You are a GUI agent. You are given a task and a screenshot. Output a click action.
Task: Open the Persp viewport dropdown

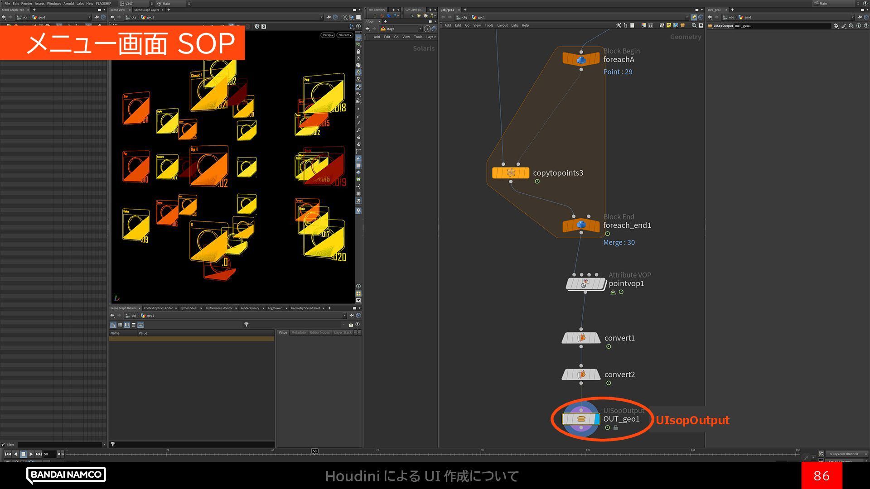pos(327,35)
